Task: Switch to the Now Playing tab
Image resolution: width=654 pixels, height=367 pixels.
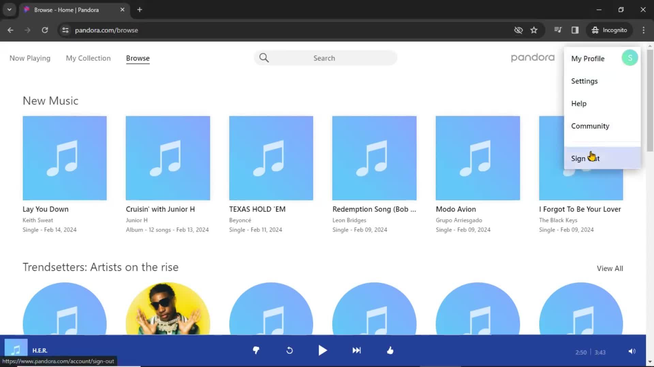Action: tap(30, 58)
